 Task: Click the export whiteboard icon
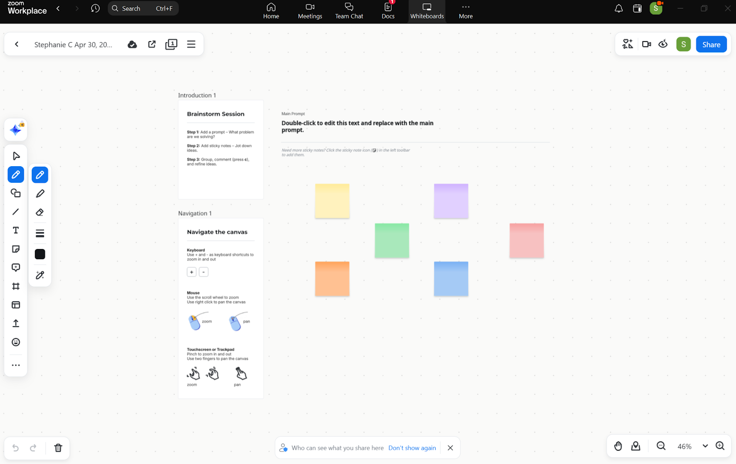click(x=152, y=44)
